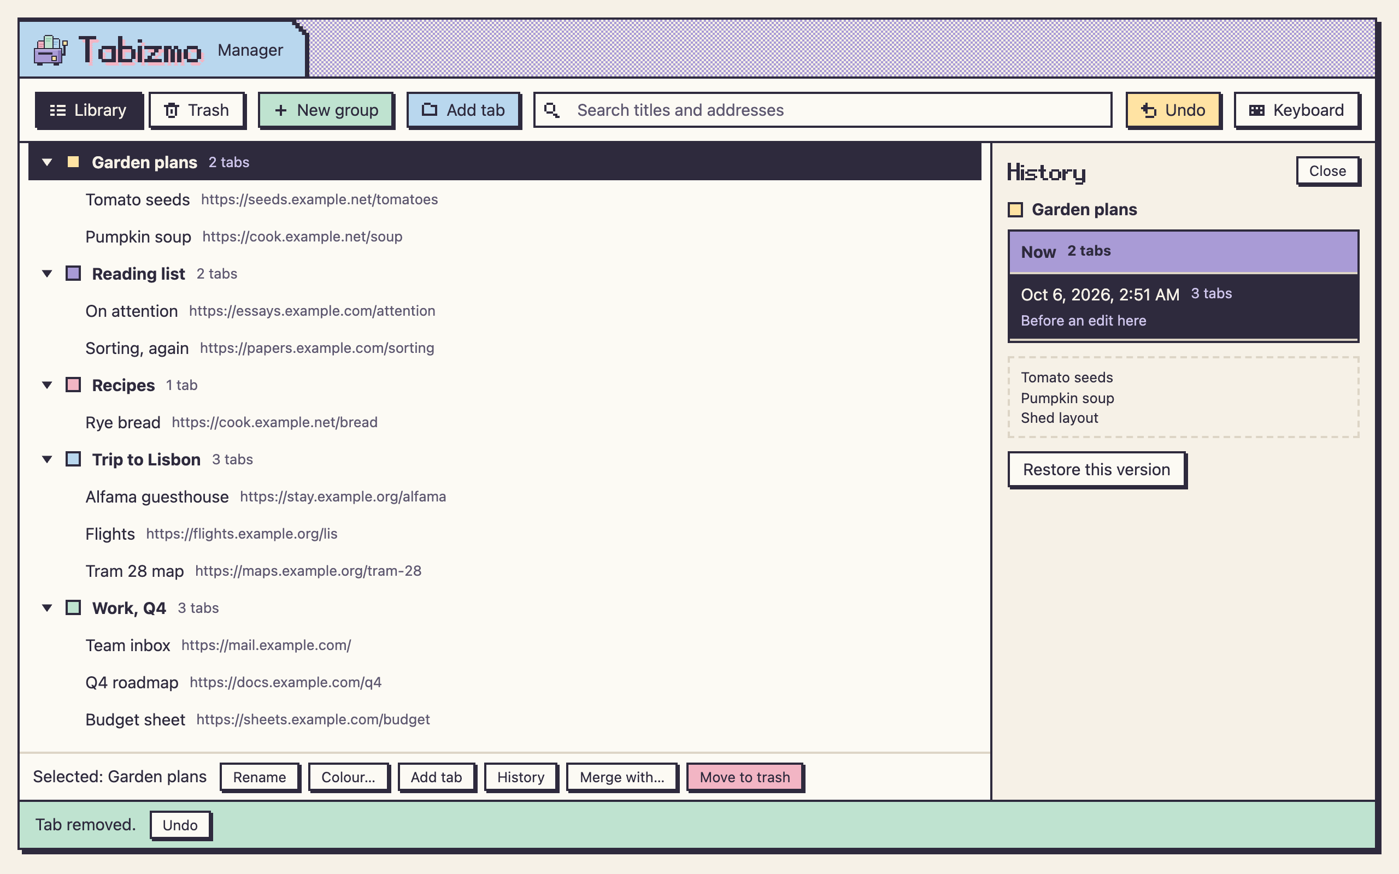1399x874 pixels.
Task: Click the Trip to Lisbon blue swatch
Action: coord(73,459)
